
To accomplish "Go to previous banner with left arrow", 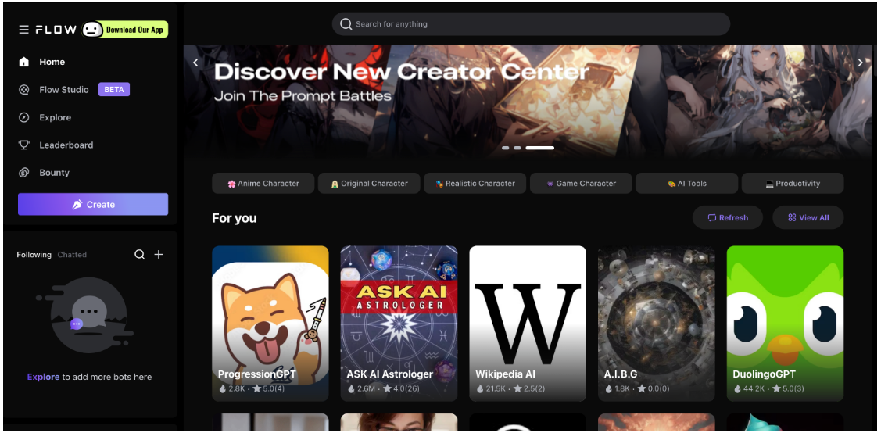I will [195, 63].
